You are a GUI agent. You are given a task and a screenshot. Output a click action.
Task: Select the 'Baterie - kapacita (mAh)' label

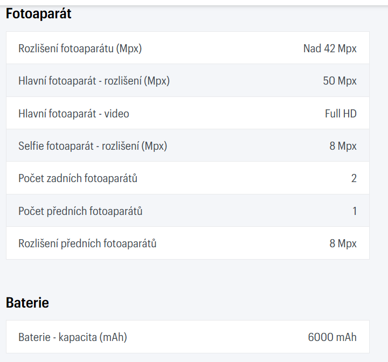(x=73, y=338)
